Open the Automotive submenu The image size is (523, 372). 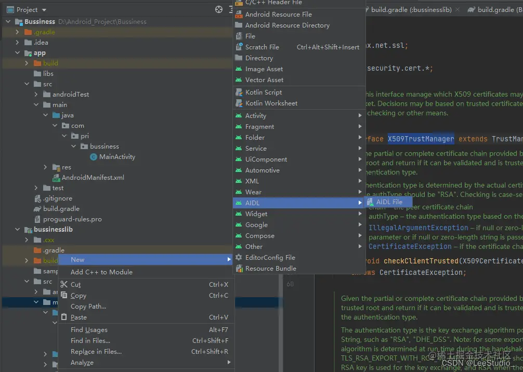[x=299, y=170]
